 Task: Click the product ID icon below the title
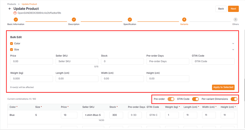tap(15, 13)
